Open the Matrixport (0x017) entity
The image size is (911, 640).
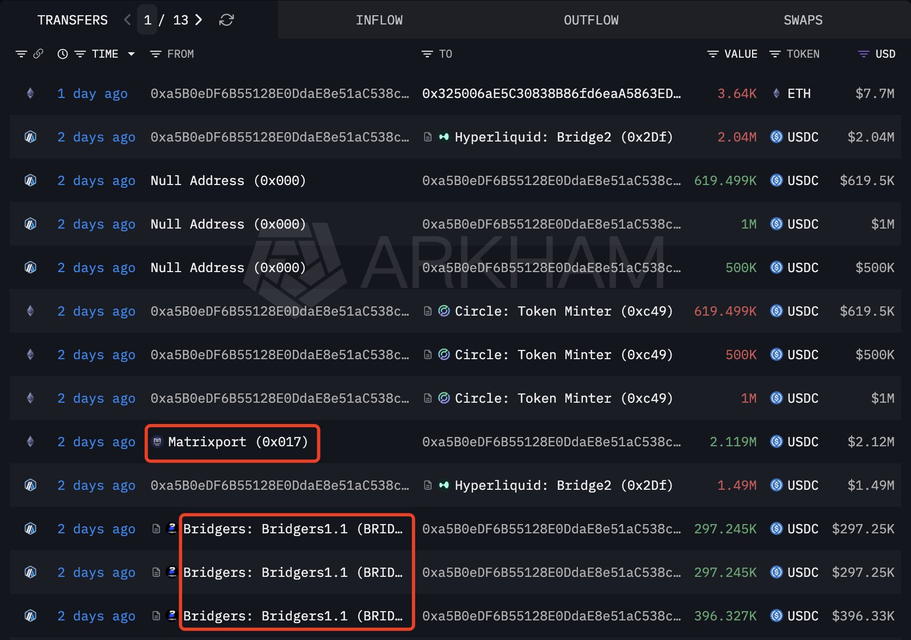click(x=238, y=442)
